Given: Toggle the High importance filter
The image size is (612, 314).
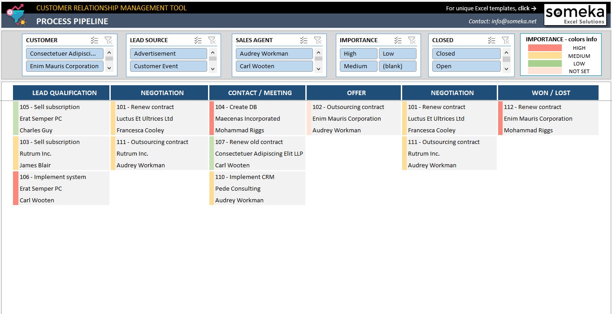Looking at the screenshot, I should point(358,53).
